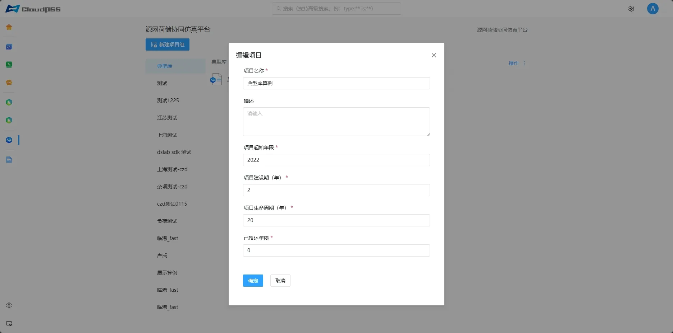Focus the 项目起始年限 field
This screenshot has width=673, height=333.
[x=336, y=160]
